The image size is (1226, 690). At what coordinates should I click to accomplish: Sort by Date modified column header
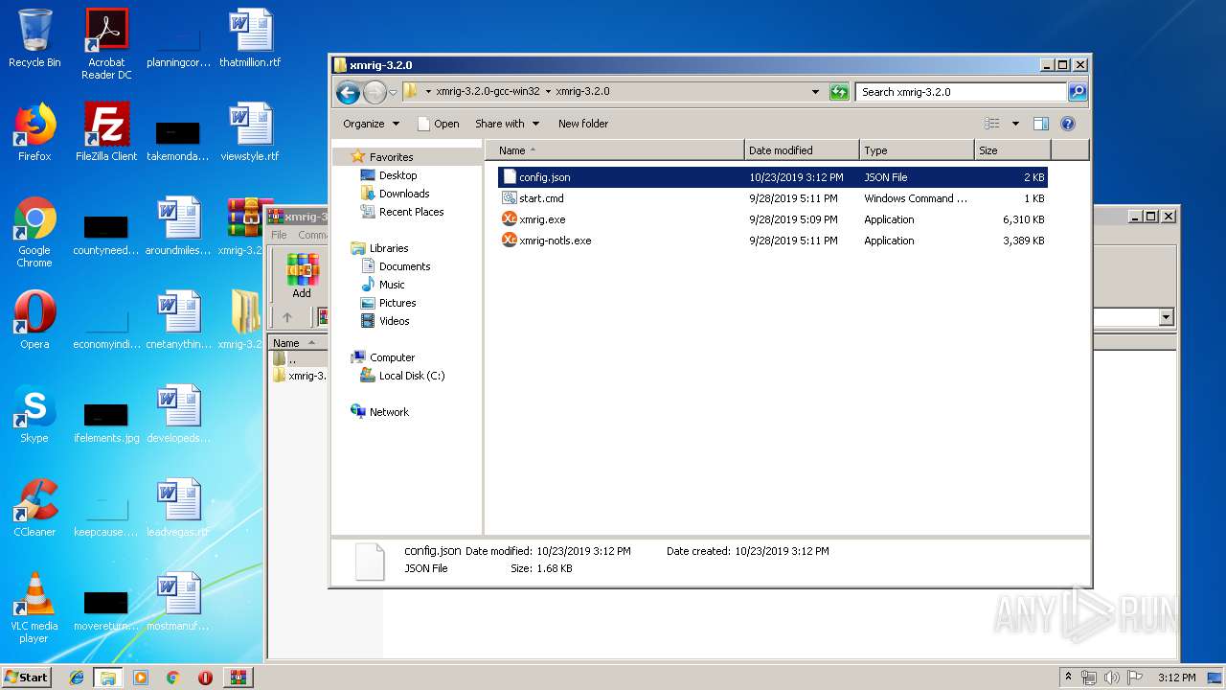[802, 150]
